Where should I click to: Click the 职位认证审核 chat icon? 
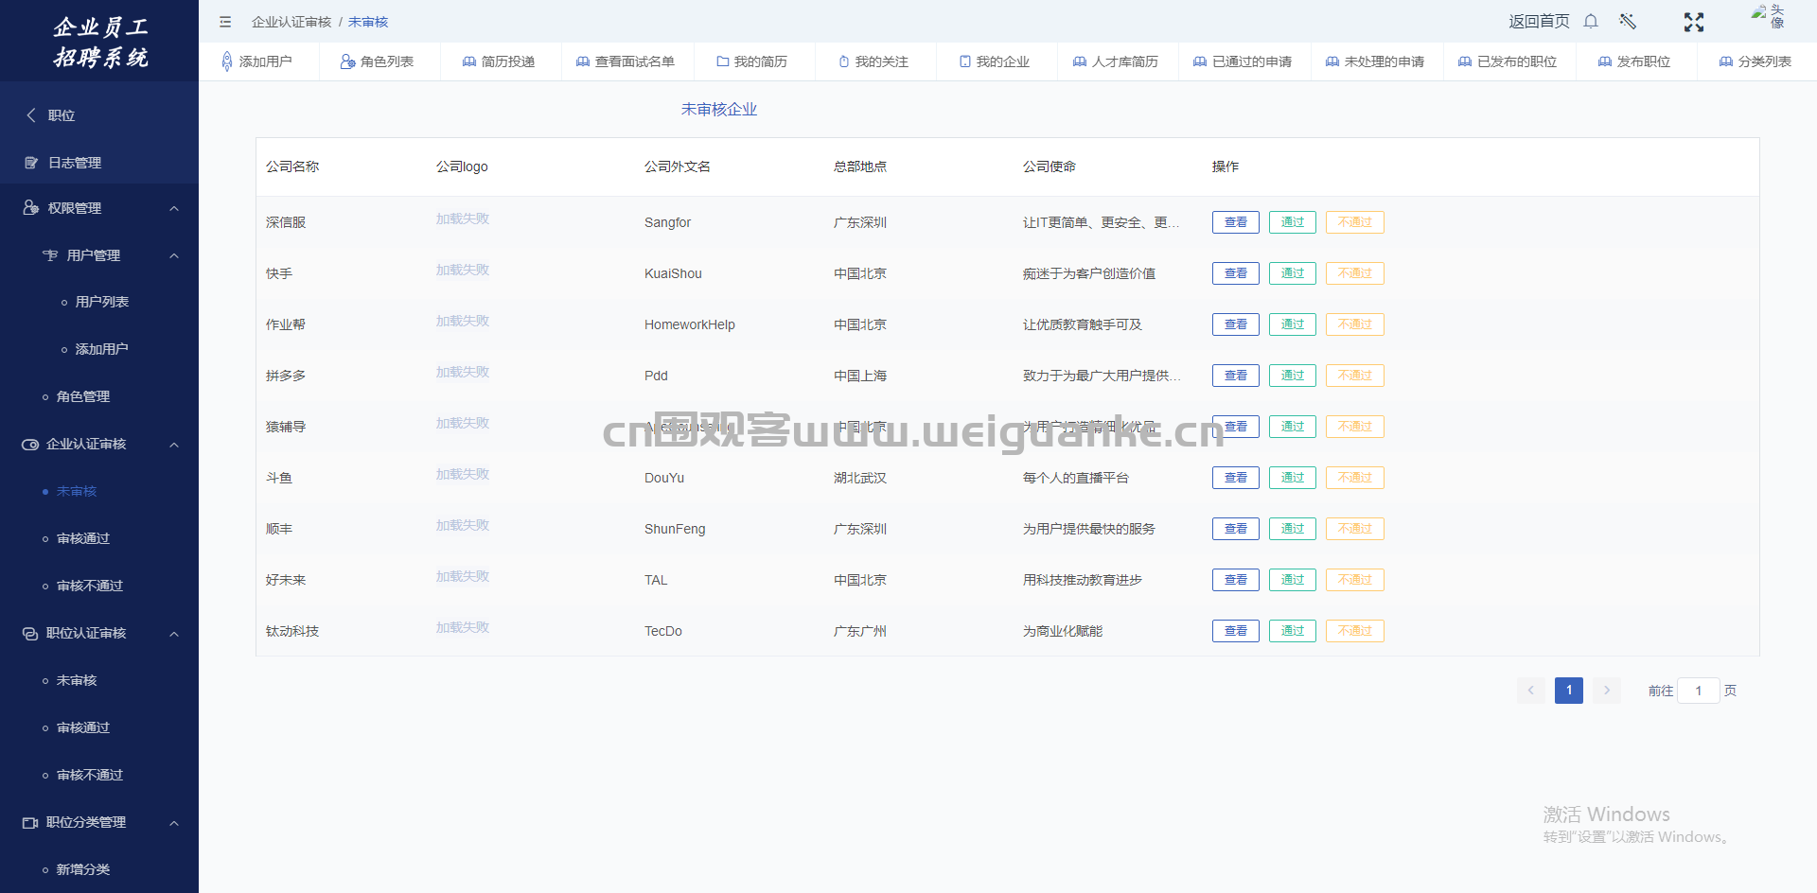point(30,634)
